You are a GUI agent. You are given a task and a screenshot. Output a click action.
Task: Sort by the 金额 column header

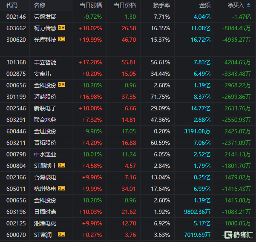coord(205,5)
